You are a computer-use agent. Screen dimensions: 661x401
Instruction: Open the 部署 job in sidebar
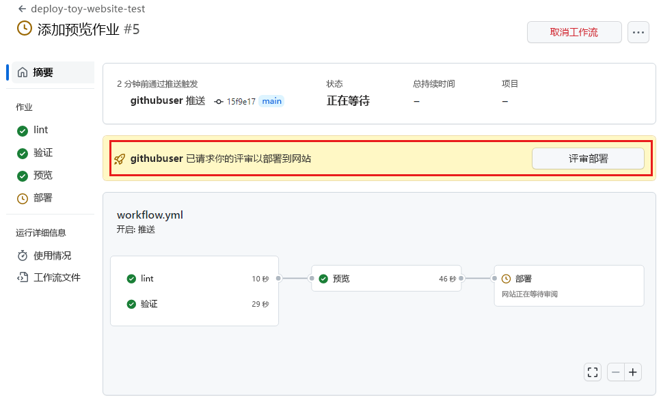tap(43, 198)
